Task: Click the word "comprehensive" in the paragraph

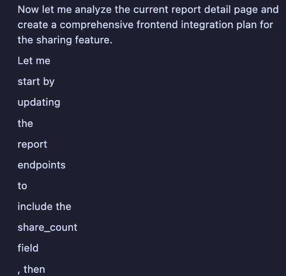Action: pyautogui.click(x=97, y=25)
